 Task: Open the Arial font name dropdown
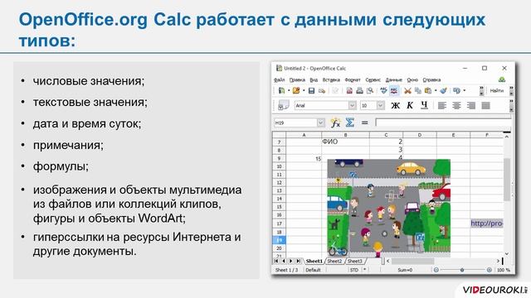[352, 105]
